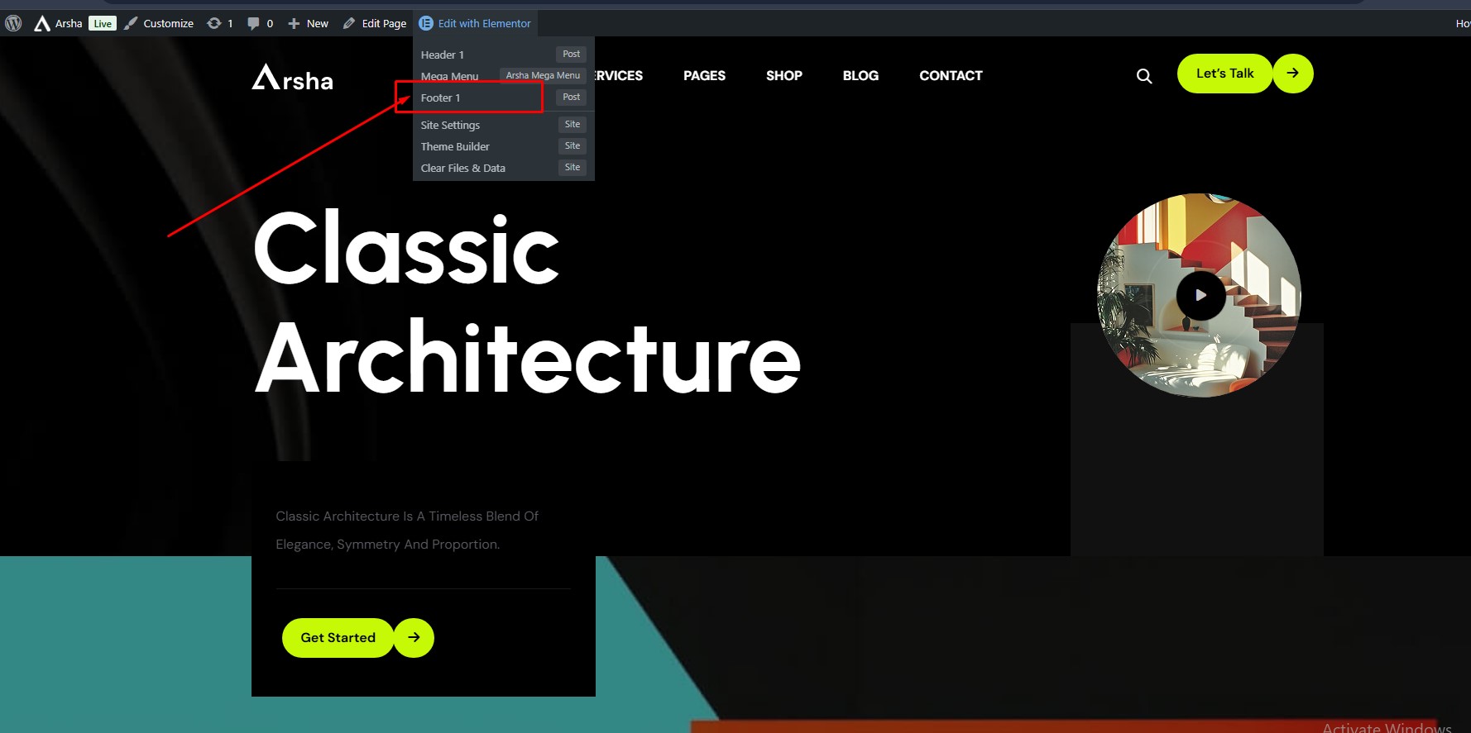The height and width of the screenshot is (733, 1471).
Task: Click the pencil Edit Page icon
Action: (x=349, y=23)
